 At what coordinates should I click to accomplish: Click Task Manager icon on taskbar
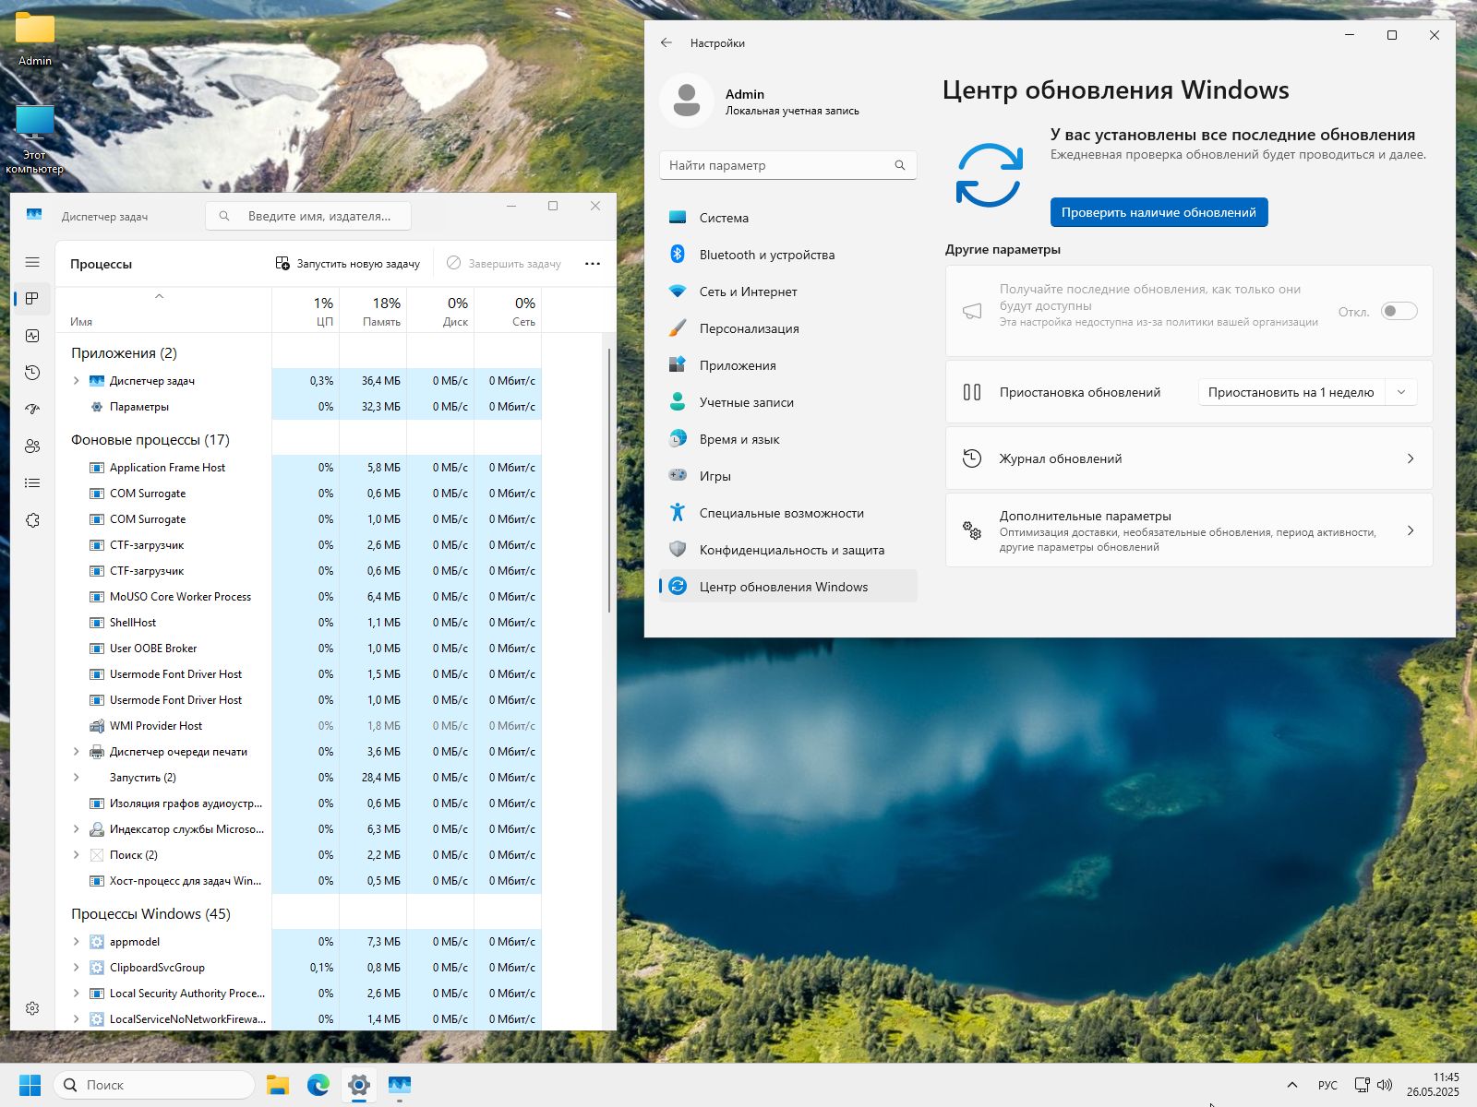point(400,1085)
